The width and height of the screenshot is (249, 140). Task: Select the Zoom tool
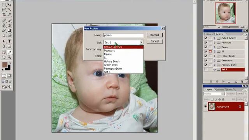coord(9,57)
